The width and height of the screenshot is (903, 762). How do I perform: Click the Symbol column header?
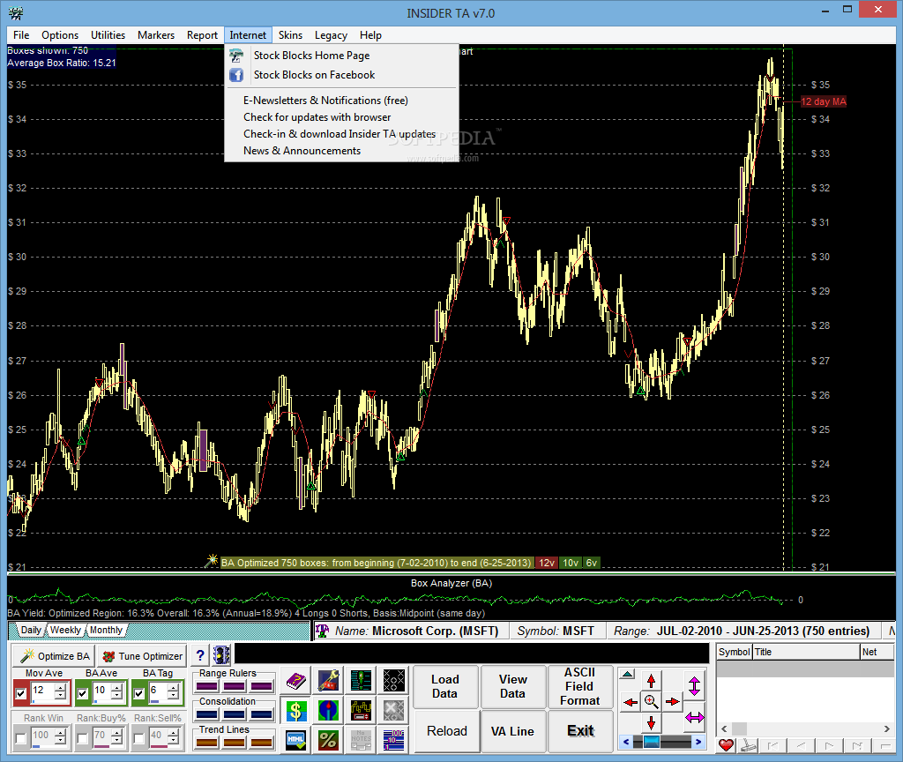tap(735, 652)
